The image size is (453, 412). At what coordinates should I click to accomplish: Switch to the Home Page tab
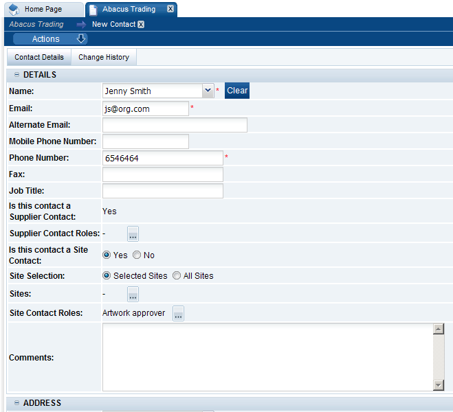click(x=44, y=10)
